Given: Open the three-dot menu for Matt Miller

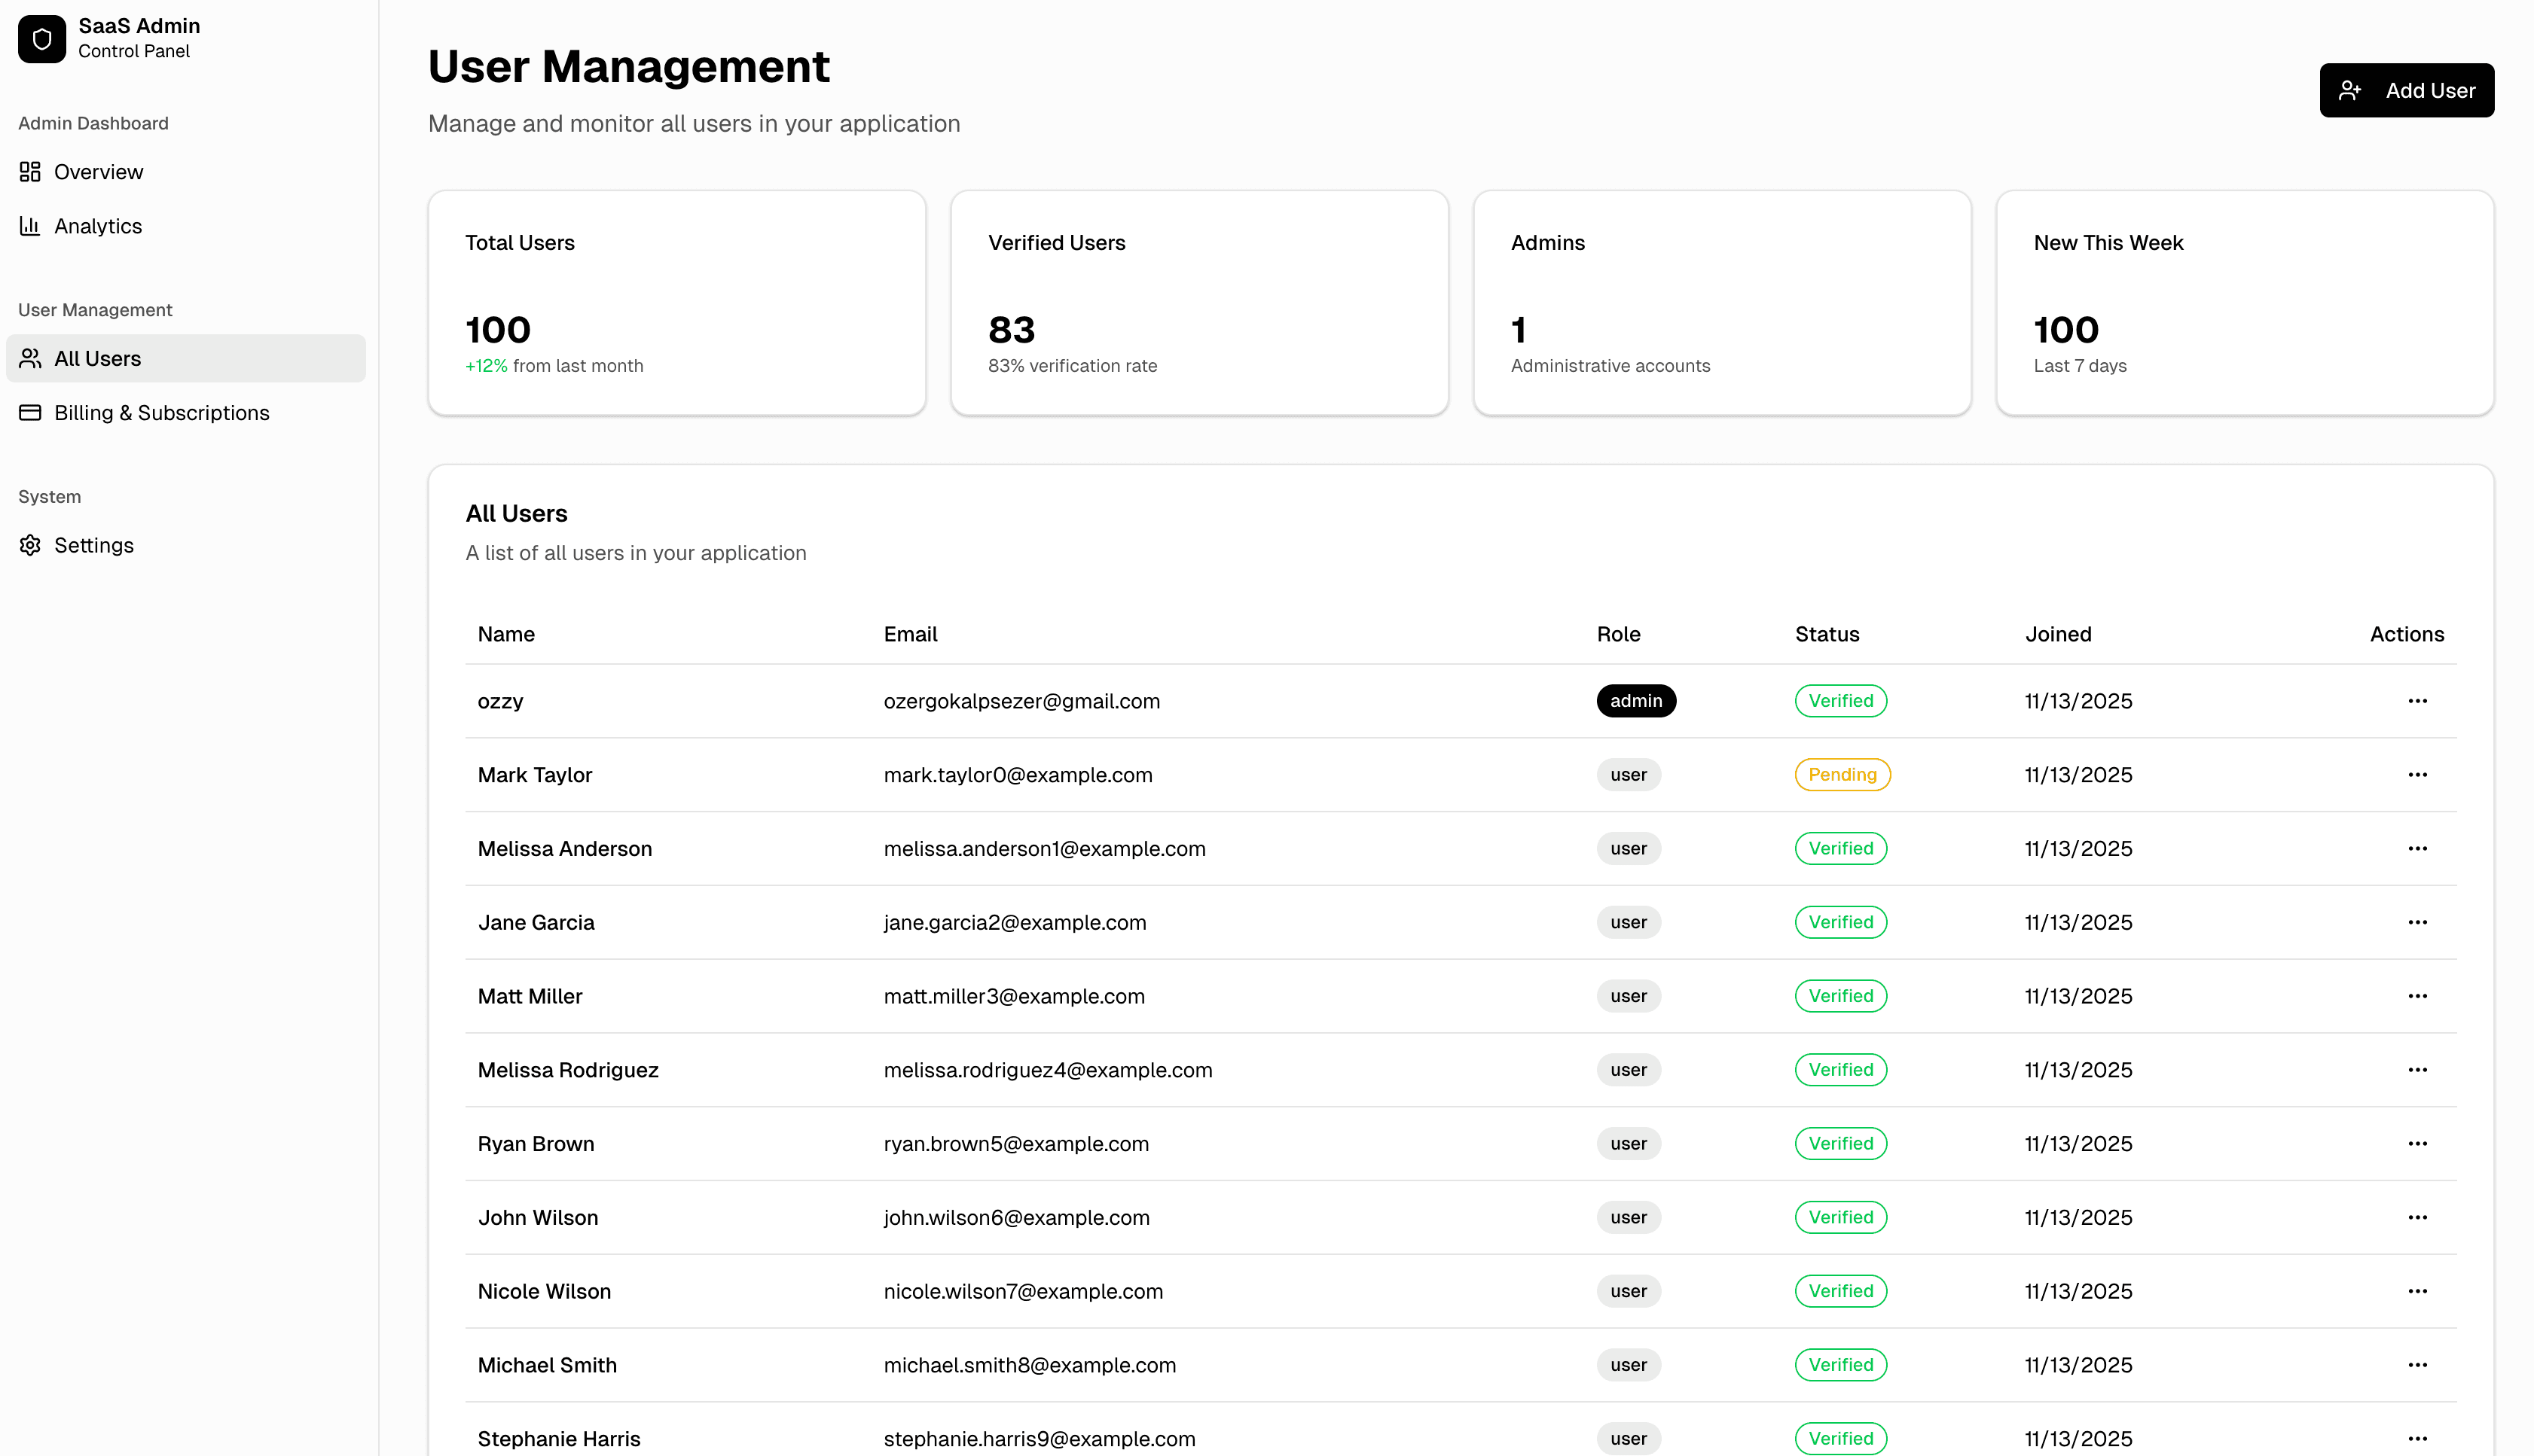Looking at the screenshot, I should 2417,996.
